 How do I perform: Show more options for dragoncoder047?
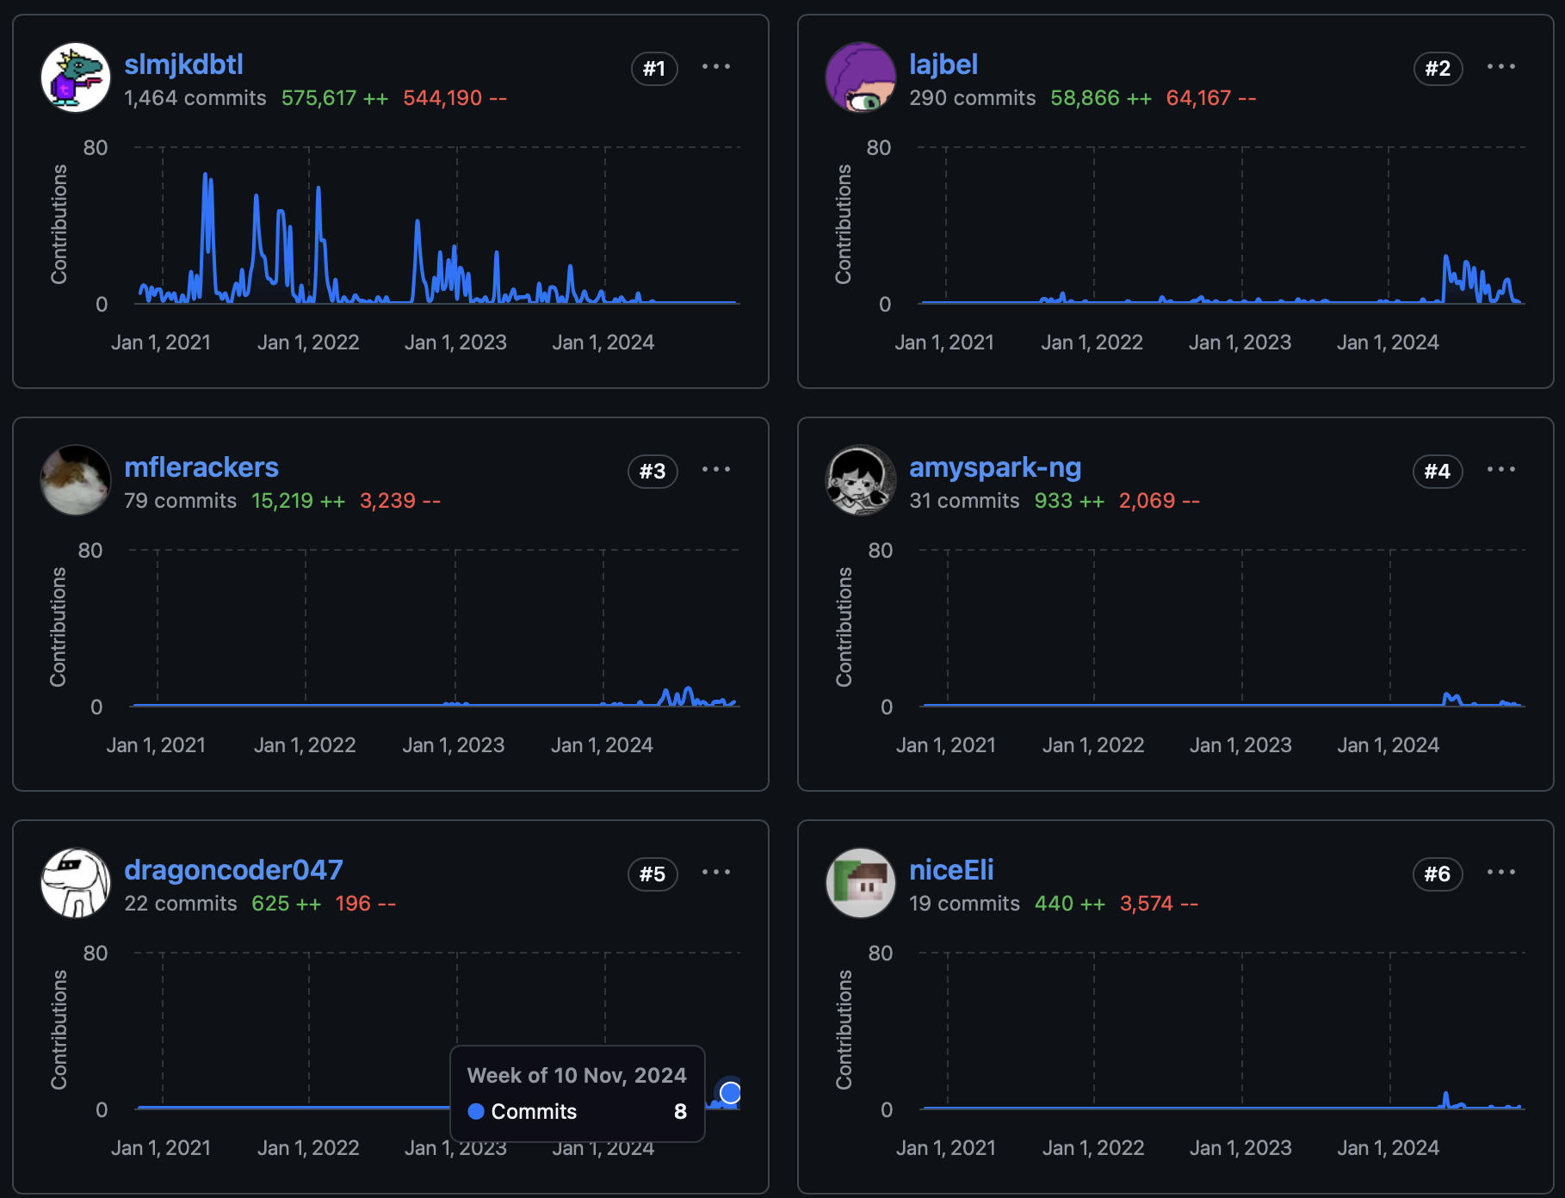click(715, 873)
